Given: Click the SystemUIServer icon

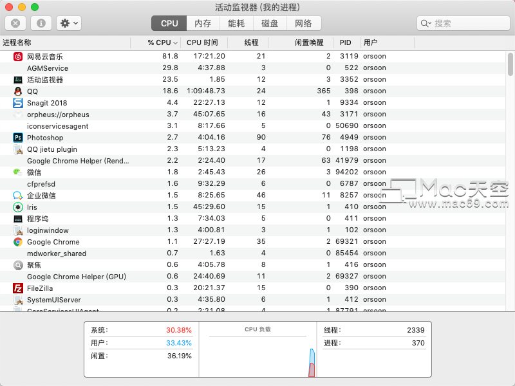Looking at the screenshot, I should click(18, 300).
